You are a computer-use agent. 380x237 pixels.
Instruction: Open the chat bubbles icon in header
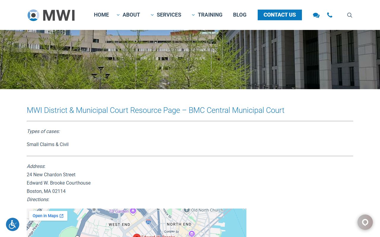pos(316,15)
